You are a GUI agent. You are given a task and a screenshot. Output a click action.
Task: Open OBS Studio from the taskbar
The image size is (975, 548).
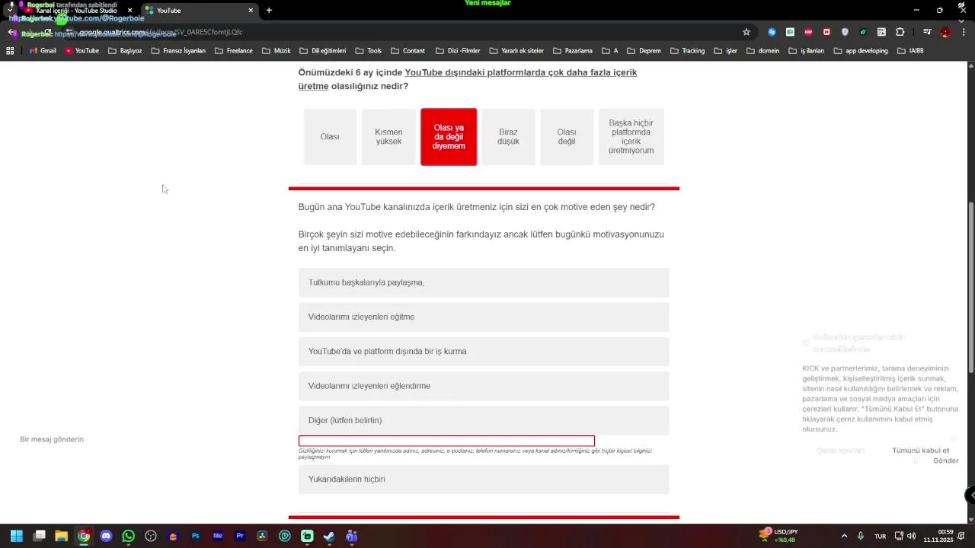point(151,536)
